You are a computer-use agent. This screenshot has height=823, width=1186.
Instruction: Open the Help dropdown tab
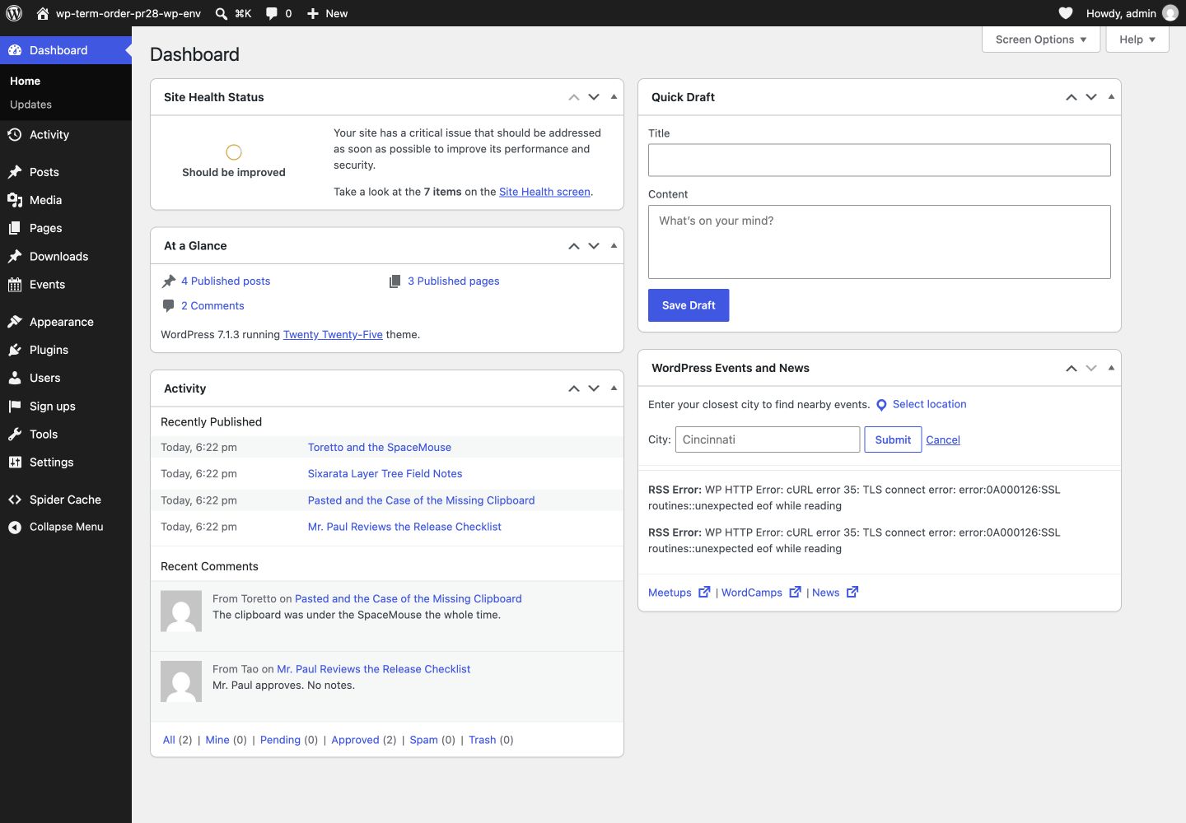tap(1137, 40)
